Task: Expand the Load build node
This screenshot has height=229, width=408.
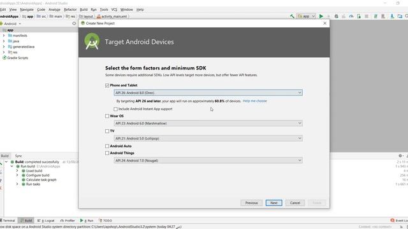Action: (x=17, y=171)
